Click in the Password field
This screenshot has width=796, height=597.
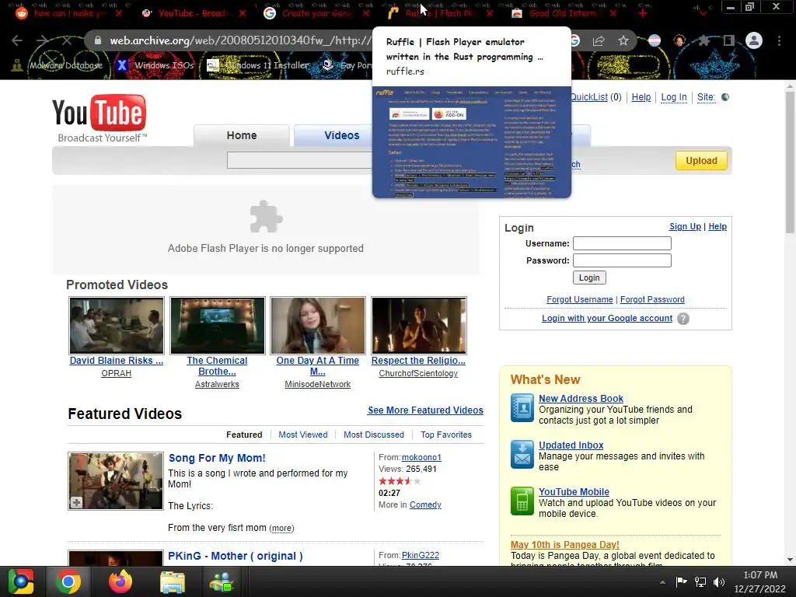[622, 260]
